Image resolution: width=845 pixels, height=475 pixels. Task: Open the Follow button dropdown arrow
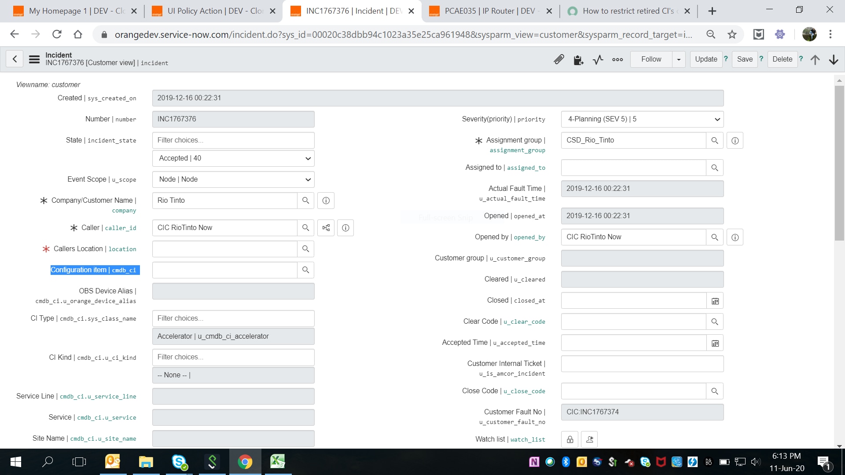pos(678,59)
